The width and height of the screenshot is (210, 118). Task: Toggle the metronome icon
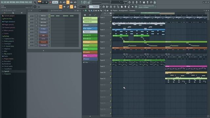pos(61,2)
